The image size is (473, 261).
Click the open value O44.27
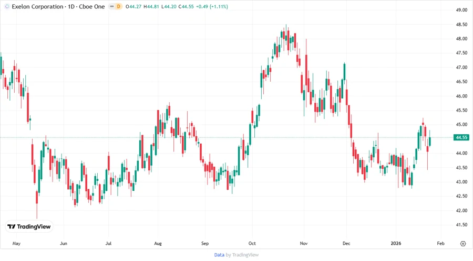point(133,7)
